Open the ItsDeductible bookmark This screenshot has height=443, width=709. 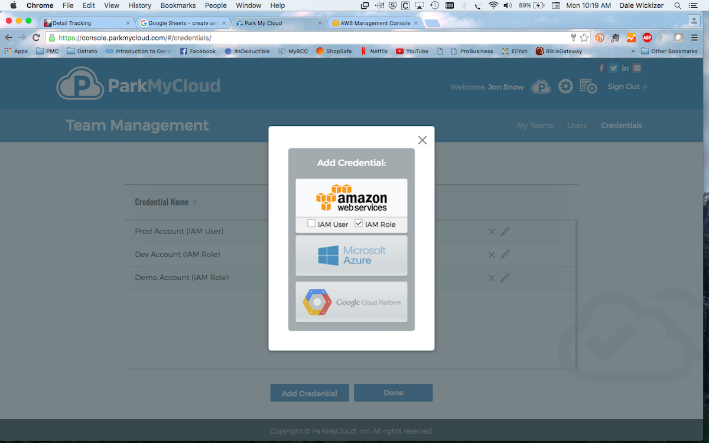click(x=247, y=51)
